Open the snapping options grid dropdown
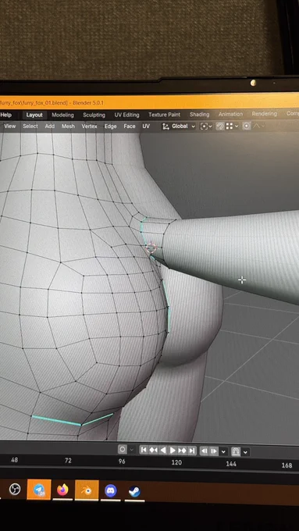The image size is (299, 531). [x=232, y=126]
